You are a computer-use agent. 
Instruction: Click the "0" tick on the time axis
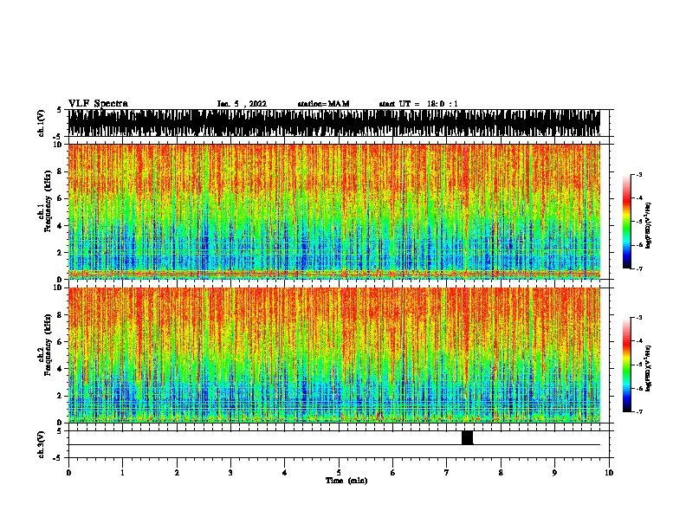pyautogui.click(x=68, y=473)
